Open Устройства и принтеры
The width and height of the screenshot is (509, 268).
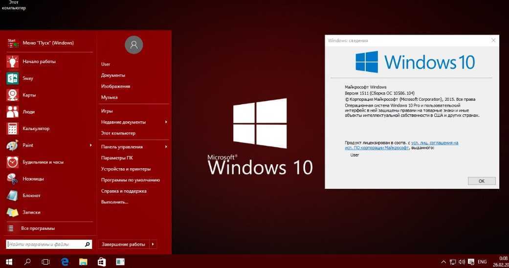[x=126, y=169]
